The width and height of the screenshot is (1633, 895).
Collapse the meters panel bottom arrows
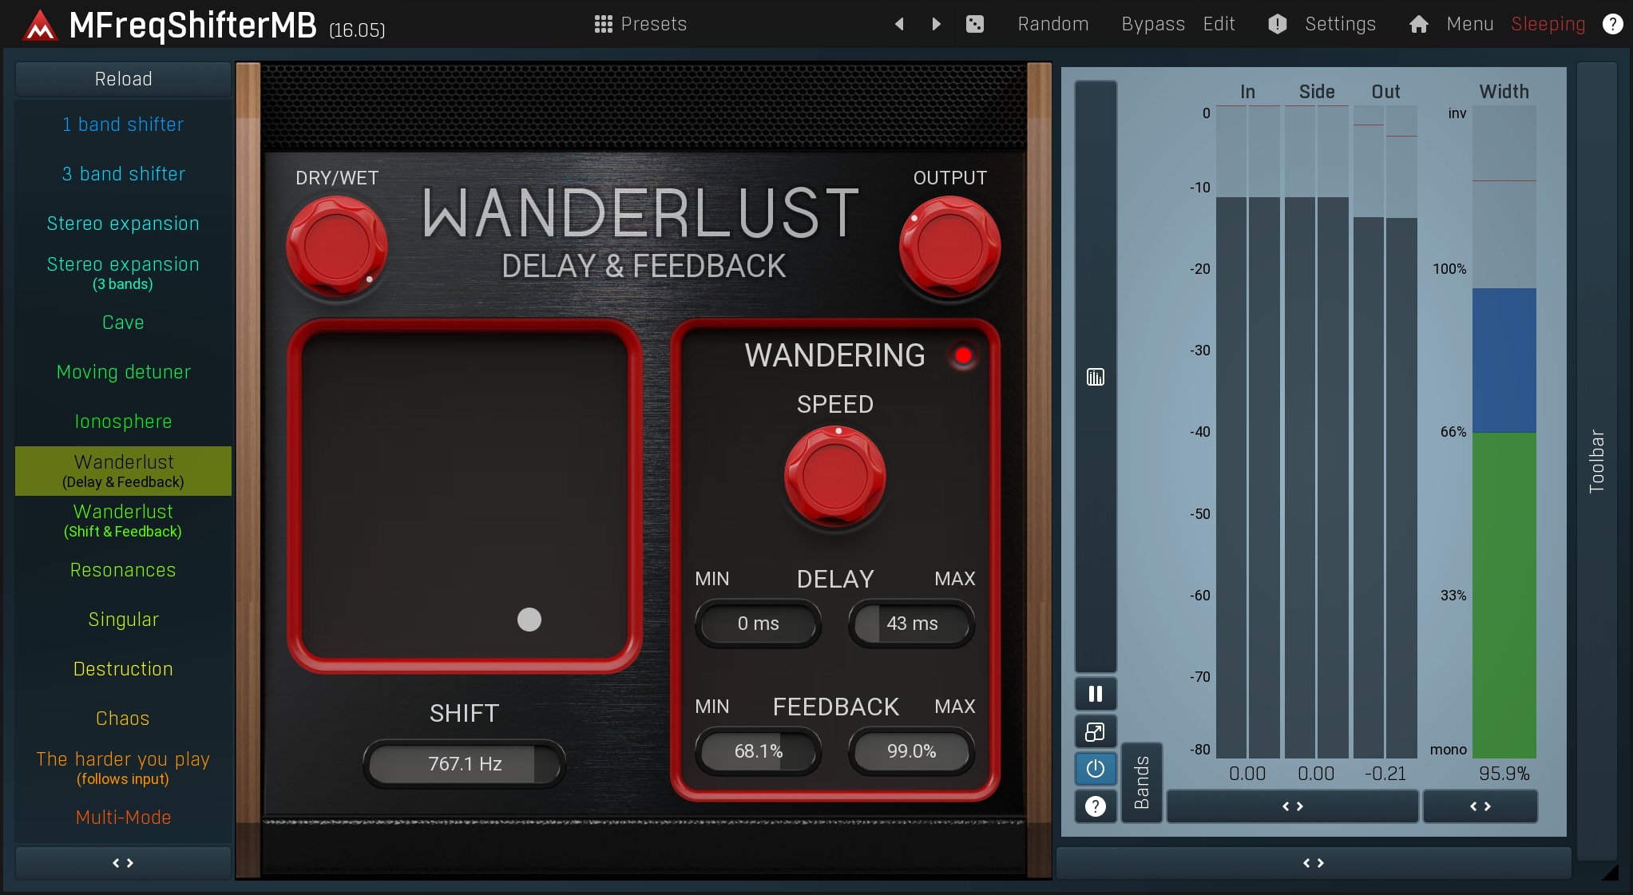coord(1314,863)
